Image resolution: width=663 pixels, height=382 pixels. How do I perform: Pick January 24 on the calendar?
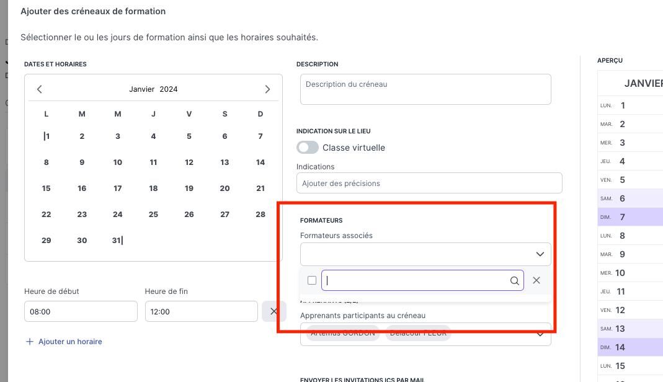(x=118, y=215)
